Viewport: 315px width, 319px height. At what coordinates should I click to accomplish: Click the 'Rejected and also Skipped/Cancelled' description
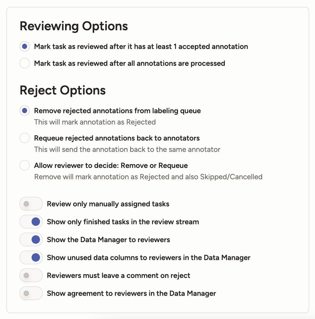(x=148, y=177)
